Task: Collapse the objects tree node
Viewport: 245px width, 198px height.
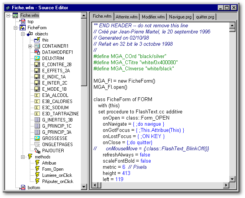Action: click(23, 34)
